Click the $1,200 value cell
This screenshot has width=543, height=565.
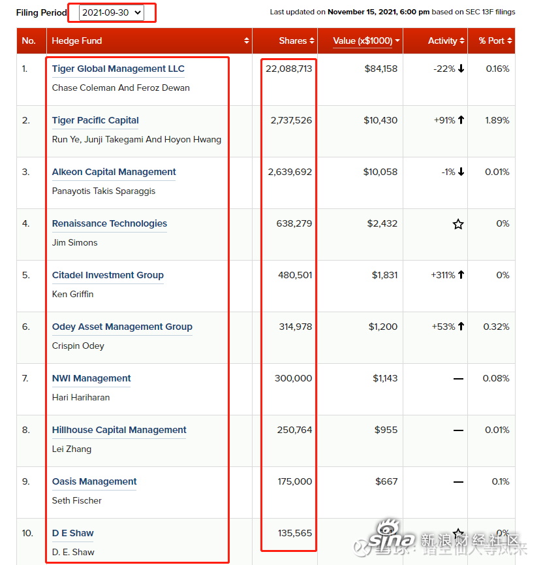pyautogui.click(x=383, y=327)
